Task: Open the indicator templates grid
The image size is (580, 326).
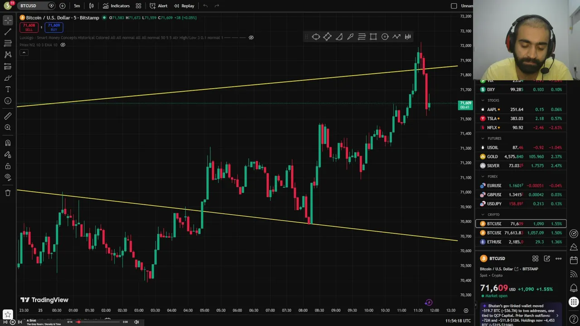Action: [x=138, y=6]
